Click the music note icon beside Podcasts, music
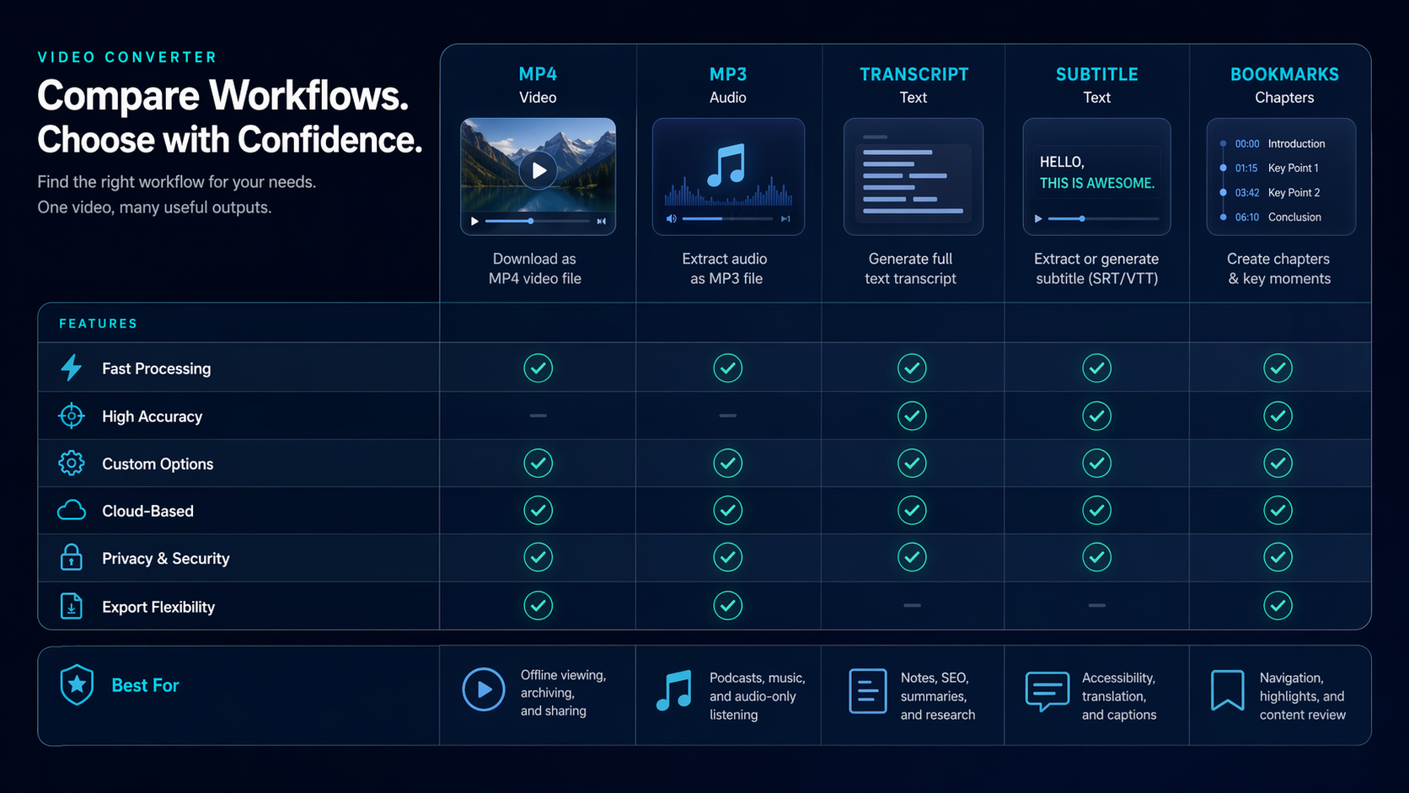This screenshot has width=1409, height=793. tap(674, 691)
